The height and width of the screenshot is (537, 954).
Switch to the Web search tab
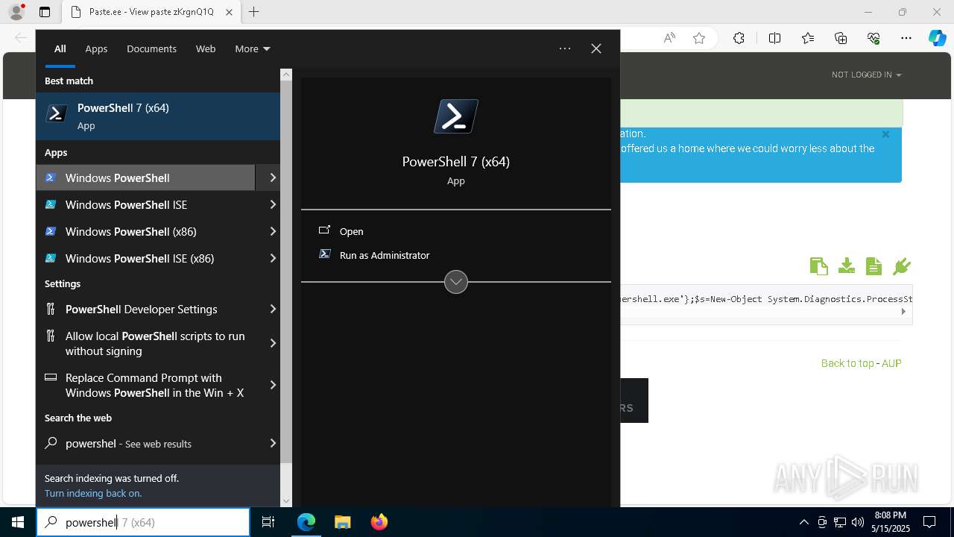(x=206, y=48)
